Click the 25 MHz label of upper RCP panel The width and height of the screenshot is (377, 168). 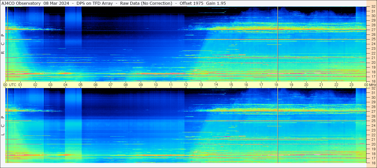[x=373, y=39]
